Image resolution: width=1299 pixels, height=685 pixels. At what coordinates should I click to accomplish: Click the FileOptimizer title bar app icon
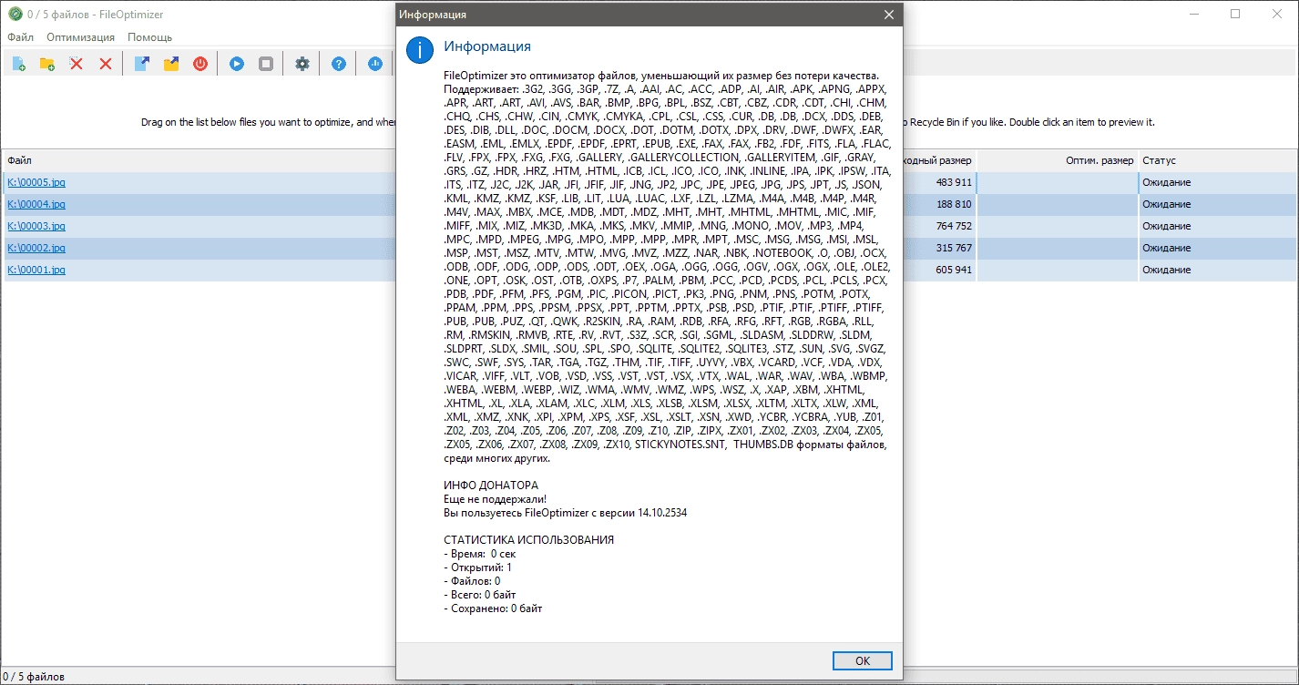pos(15,15)
